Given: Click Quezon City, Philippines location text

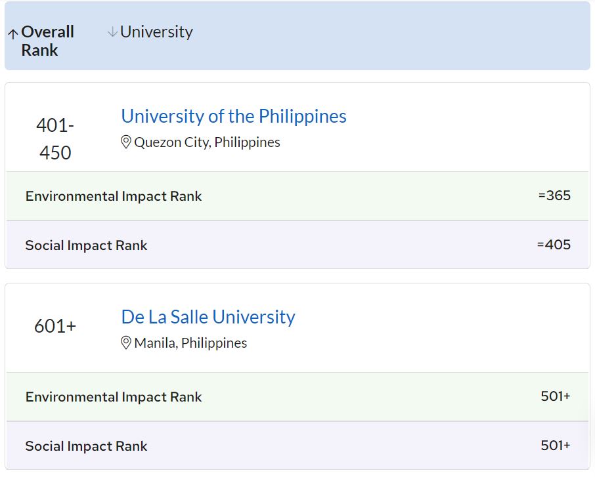Looking at the screenshot, I should pos(207,142).
